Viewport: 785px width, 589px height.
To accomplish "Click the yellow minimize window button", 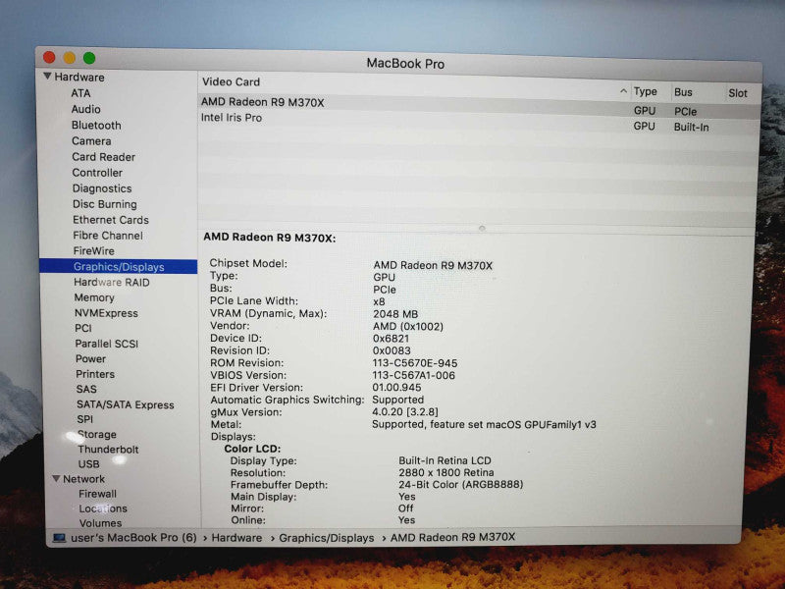I will tap(69, 58).
